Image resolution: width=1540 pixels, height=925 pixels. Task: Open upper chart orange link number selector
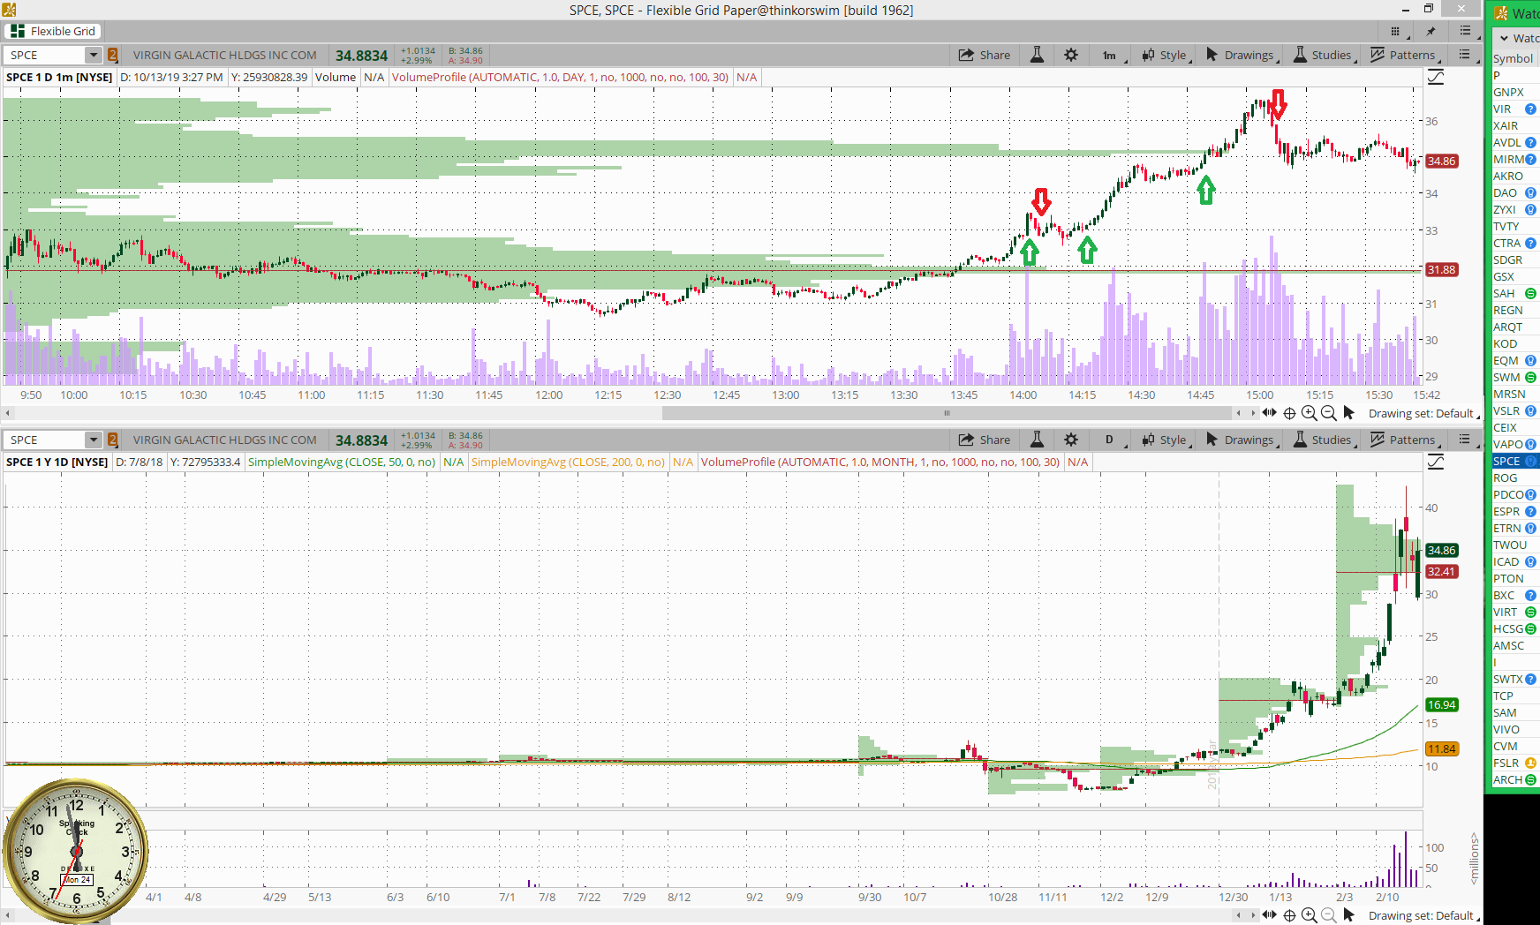pos(112,55)
